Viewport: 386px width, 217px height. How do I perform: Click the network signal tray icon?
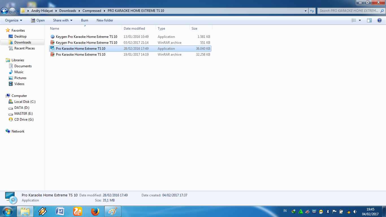(348, 211)
